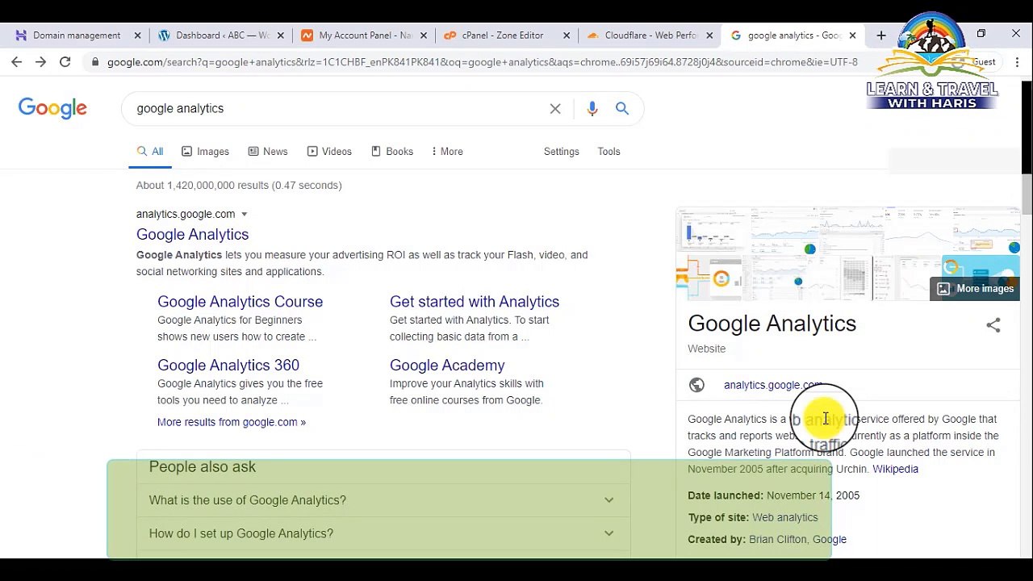Image resolution: width=1033 pixels, height=581 pixels.
Task: Switch to the Domain management tab
Action: 77,36
